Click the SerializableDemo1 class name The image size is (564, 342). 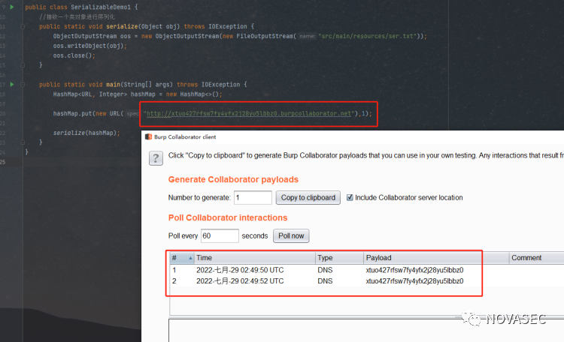pos(101,7)
